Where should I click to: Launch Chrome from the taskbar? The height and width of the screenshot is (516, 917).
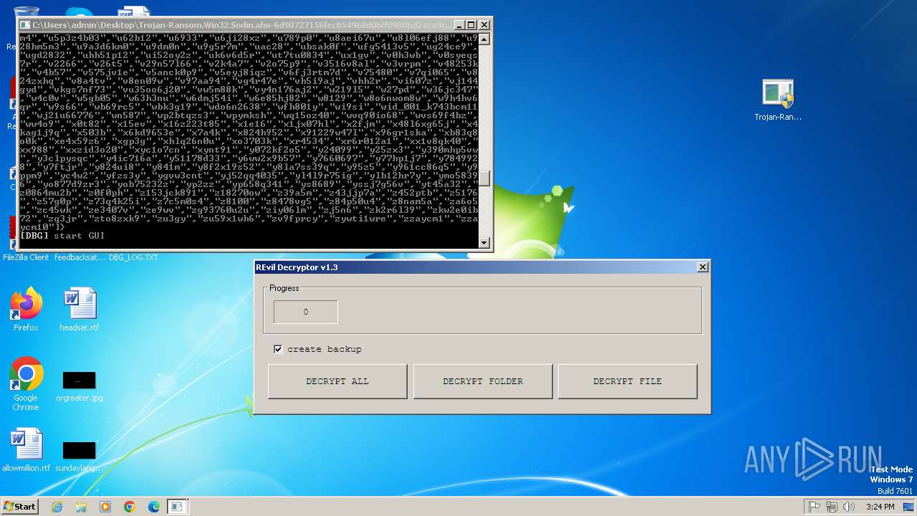pos(130,507)
